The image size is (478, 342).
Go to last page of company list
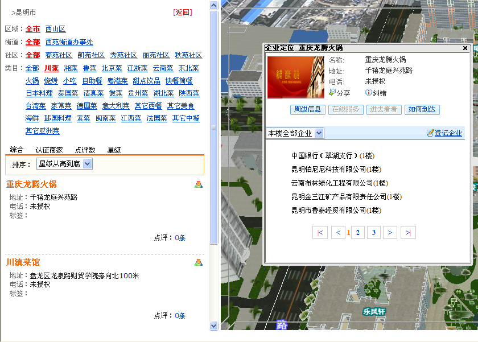tap(408, 233)
